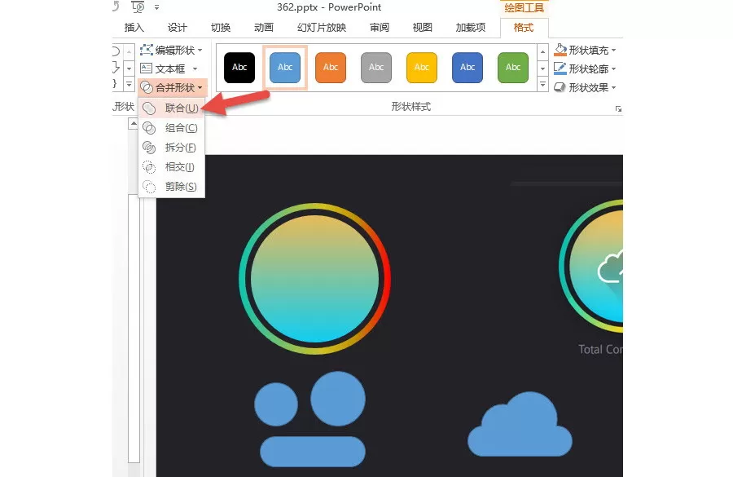The image size is (733, 477).
Task: Click Intersect (相交) shape icon
Action: click(x=149, y=167)
